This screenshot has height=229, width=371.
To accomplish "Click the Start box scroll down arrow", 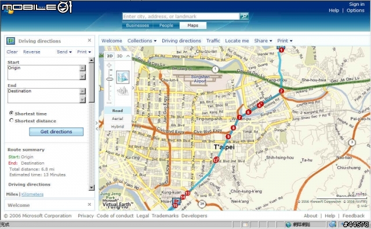I will [x=82, y=77].
